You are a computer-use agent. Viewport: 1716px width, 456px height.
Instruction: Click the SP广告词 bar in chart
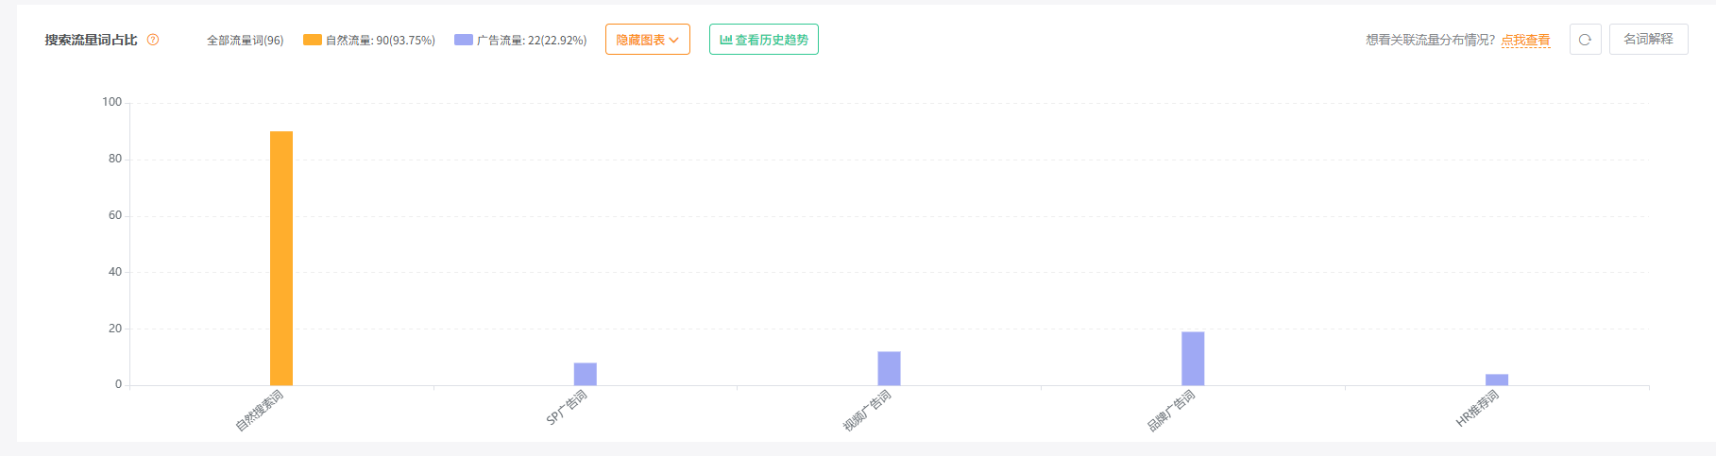[586, 374]
